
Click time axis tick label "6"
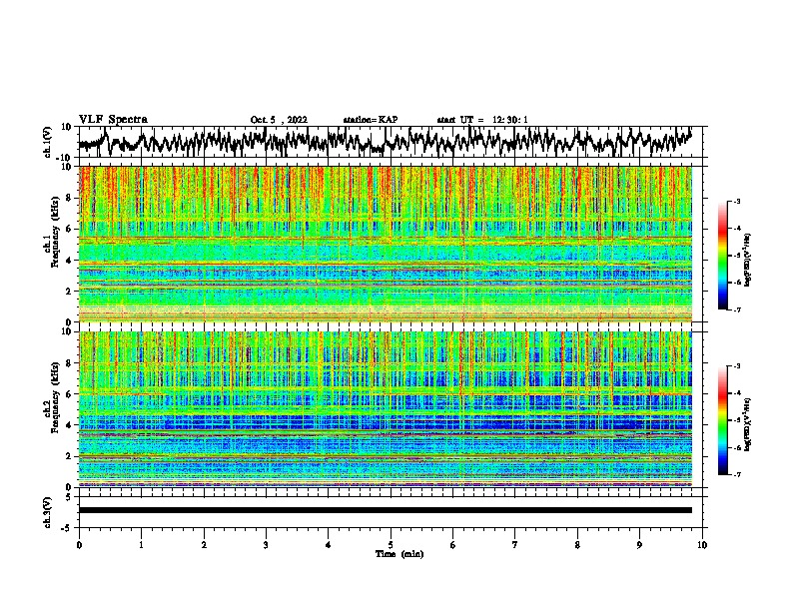[x=453, y=545]
